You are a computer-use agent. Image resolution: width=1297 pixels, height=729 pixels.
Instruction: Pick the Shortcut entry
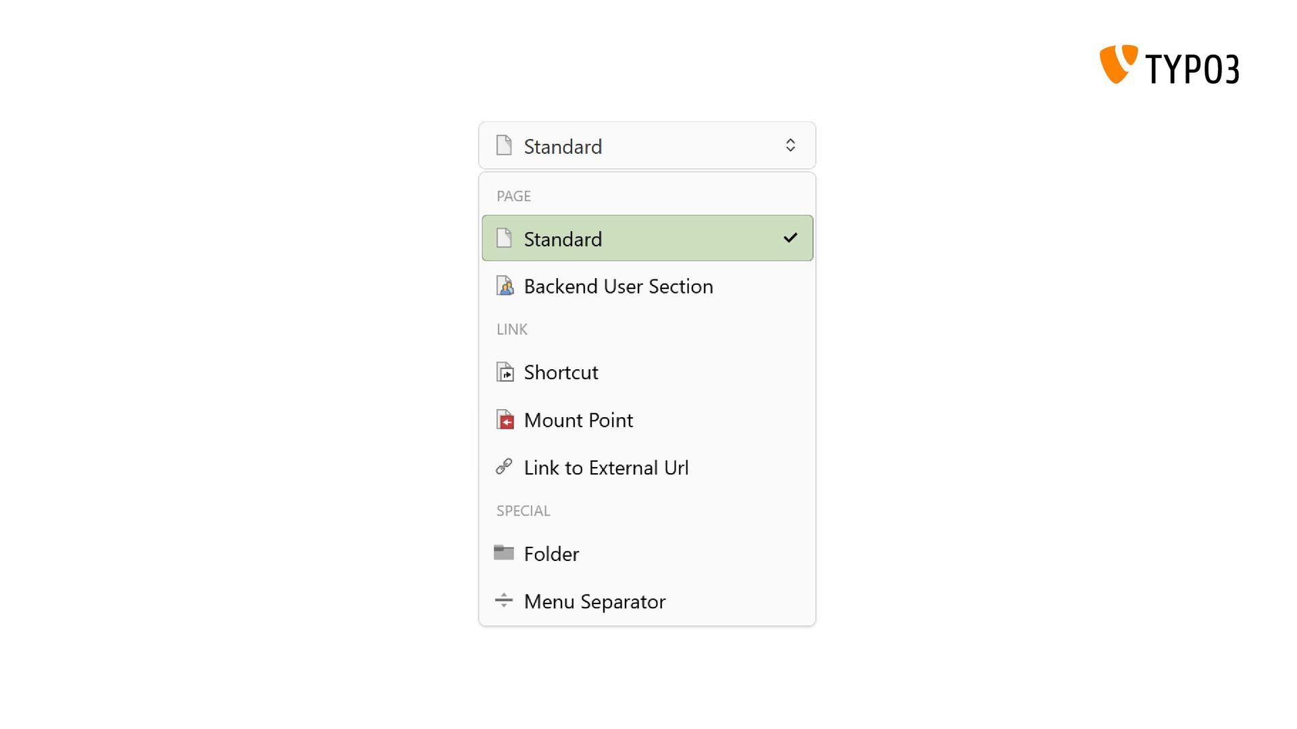coord(647,372)
